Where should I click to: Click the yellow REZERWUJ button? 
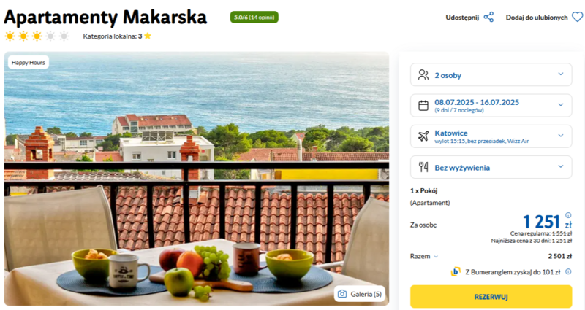[491, 297]
